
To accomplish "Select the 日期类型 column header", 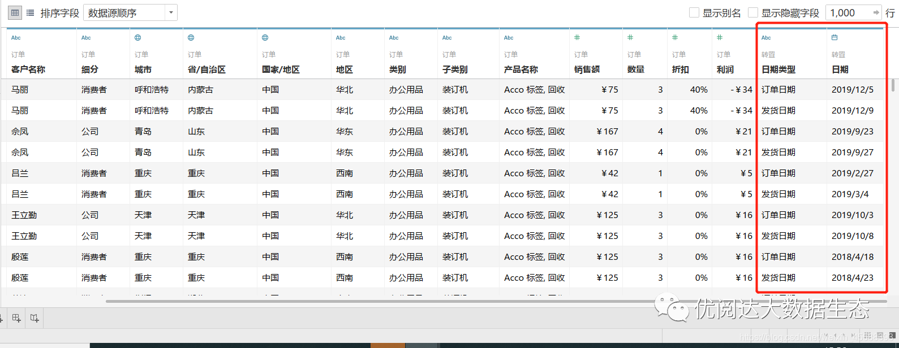I will [x=778, y=69].
